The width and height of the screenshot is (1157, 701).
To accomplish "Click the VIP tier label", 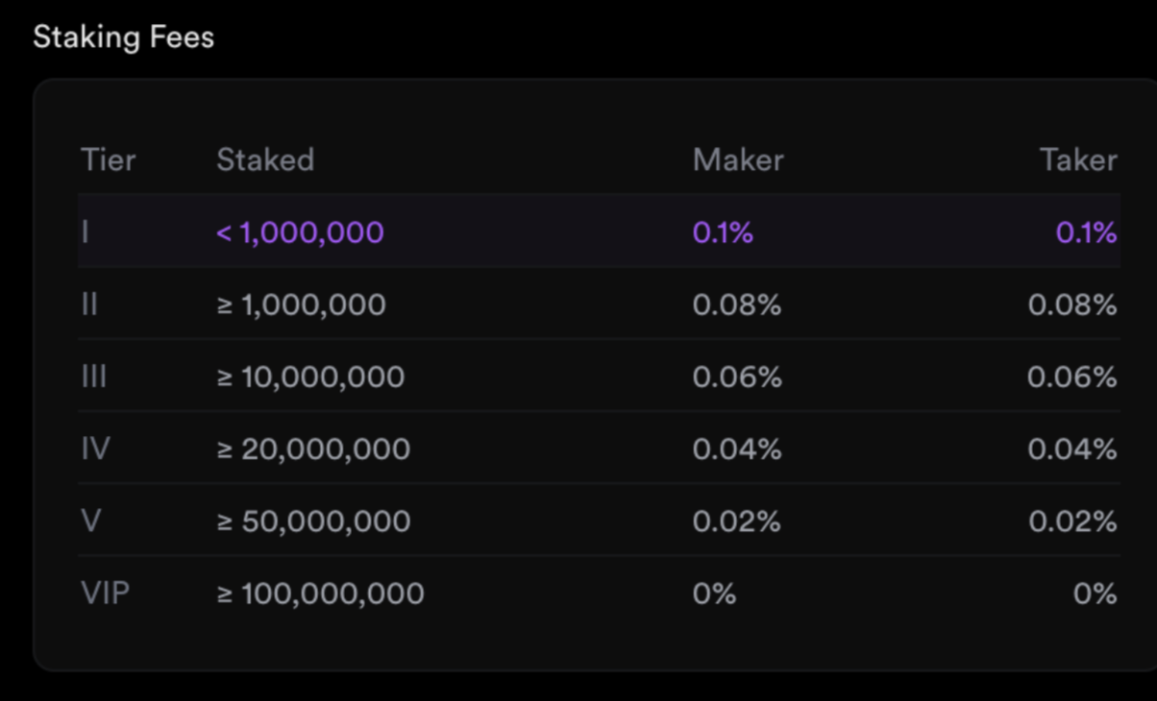I will click(x=105, y=592).
